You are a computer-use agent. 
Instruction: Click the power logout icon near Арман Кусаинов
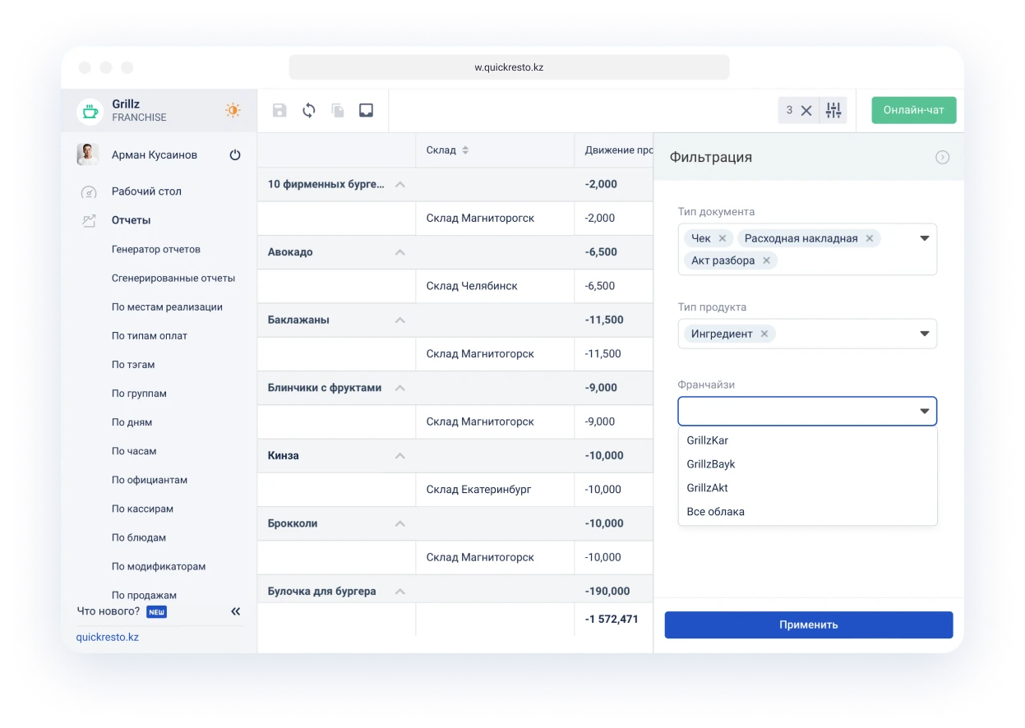(x=235, y=154)
